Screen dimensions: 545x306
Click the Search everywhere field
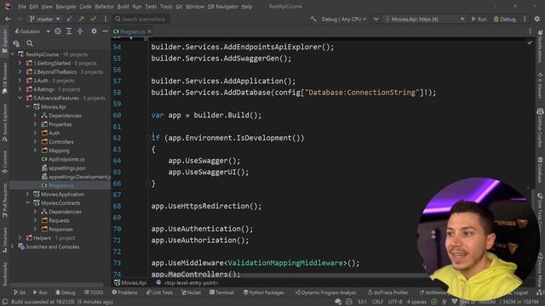pos(141,19)
